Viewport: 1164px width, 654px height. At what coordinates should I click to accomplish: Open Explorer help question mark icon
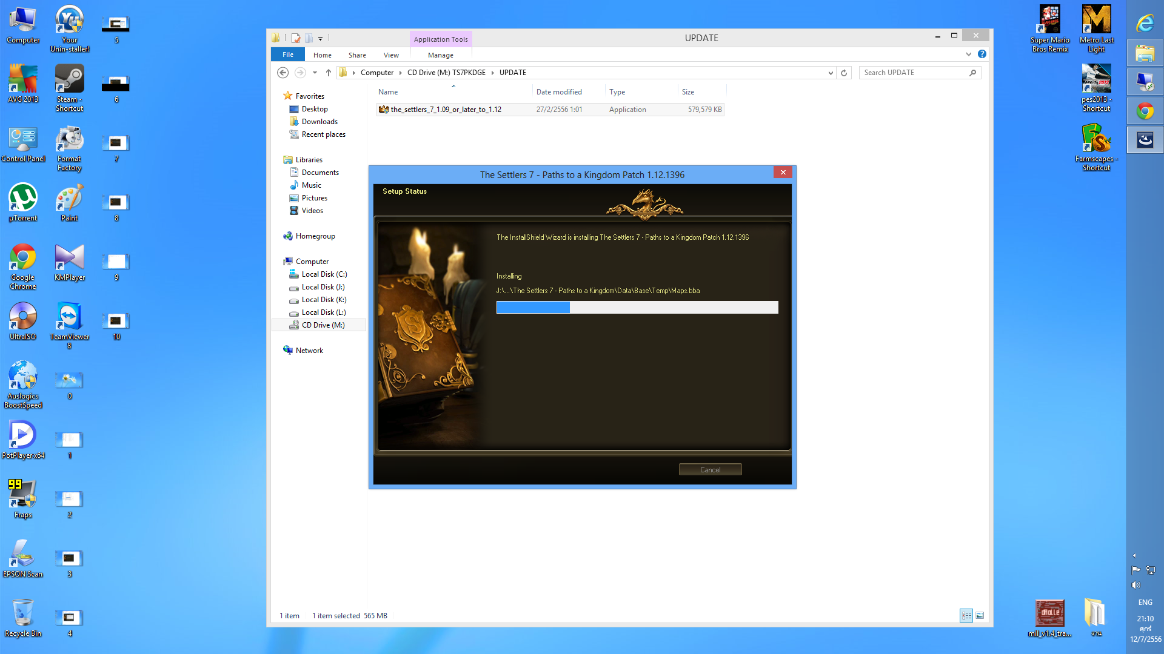(982, 54)
